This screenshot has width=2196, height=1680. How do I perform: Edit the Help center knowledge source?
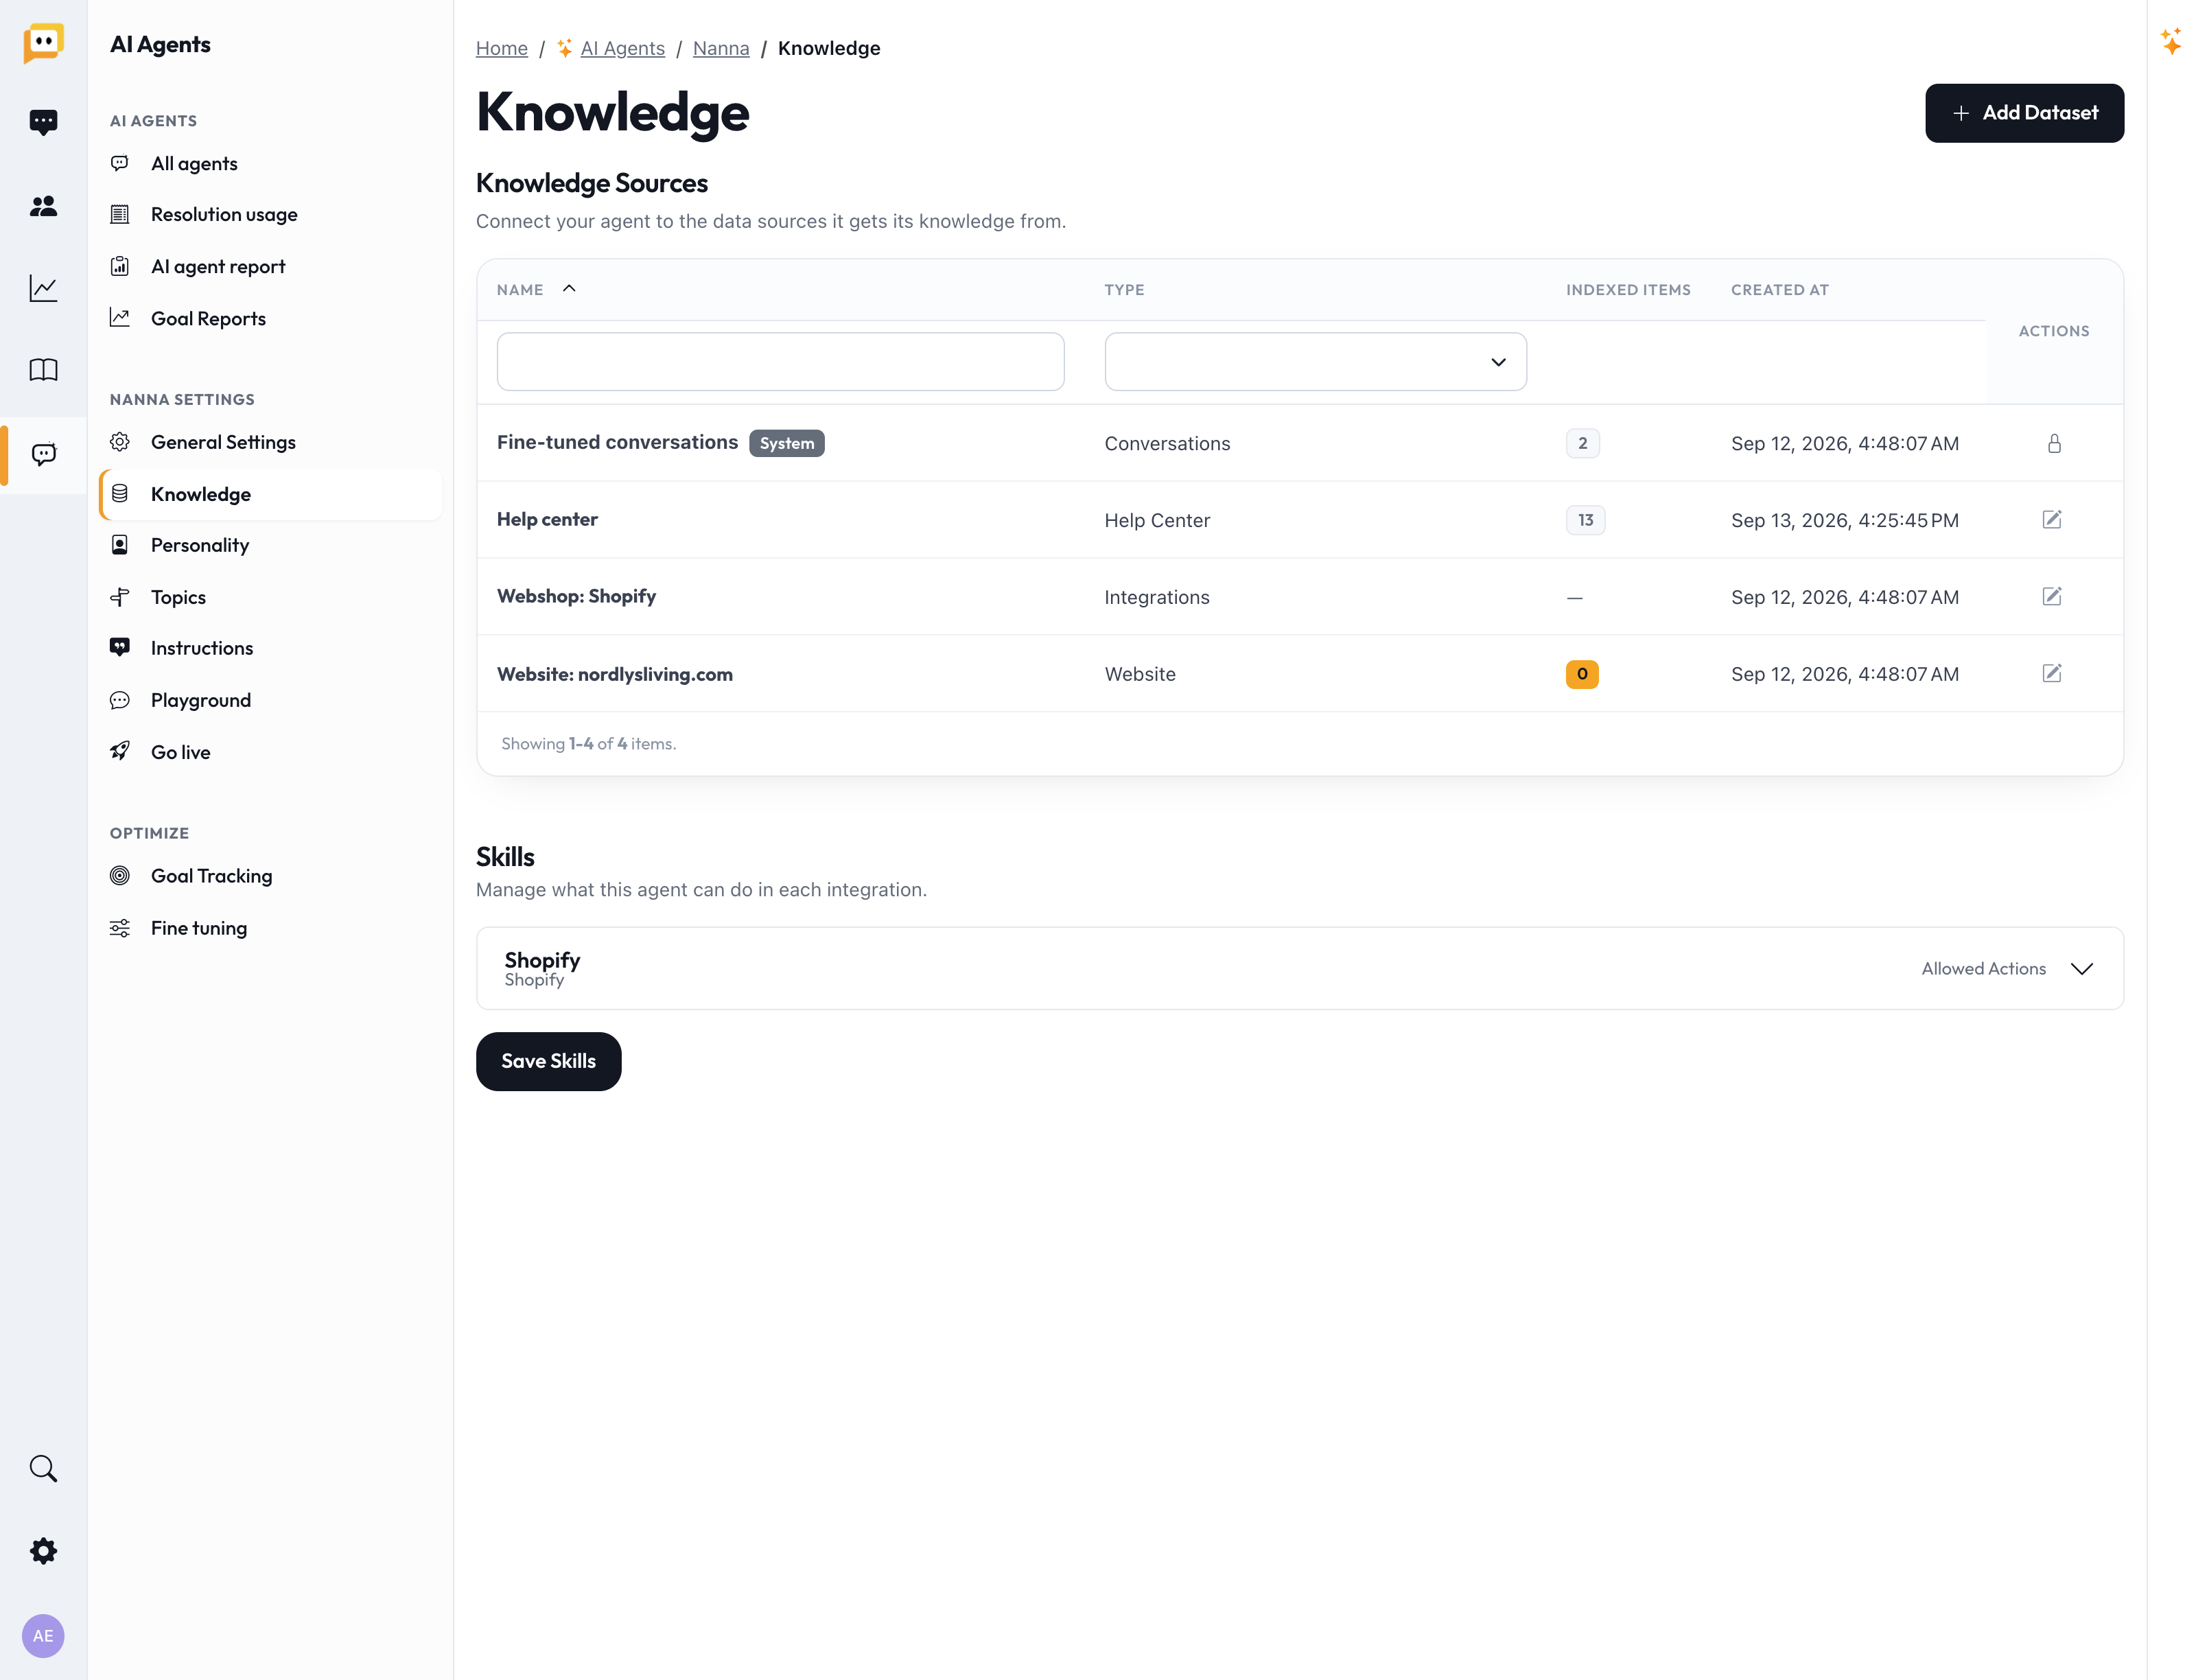[x=2052, y=519]
